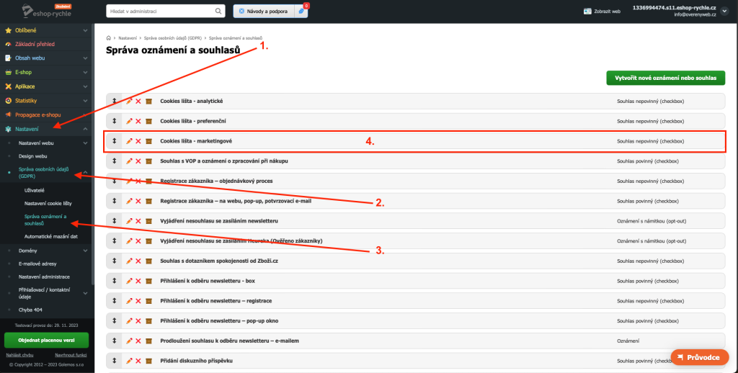The width and height of the screenshot is (738, 373).
Task: Open archive icon for Cookies lišta - analytické
Action: (x=148, y=101)
